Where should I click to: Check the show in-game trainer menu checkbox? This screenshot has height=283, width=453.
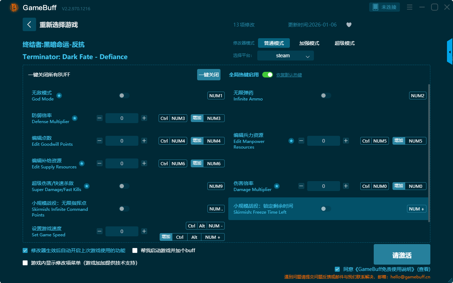[x=25, y=263]
